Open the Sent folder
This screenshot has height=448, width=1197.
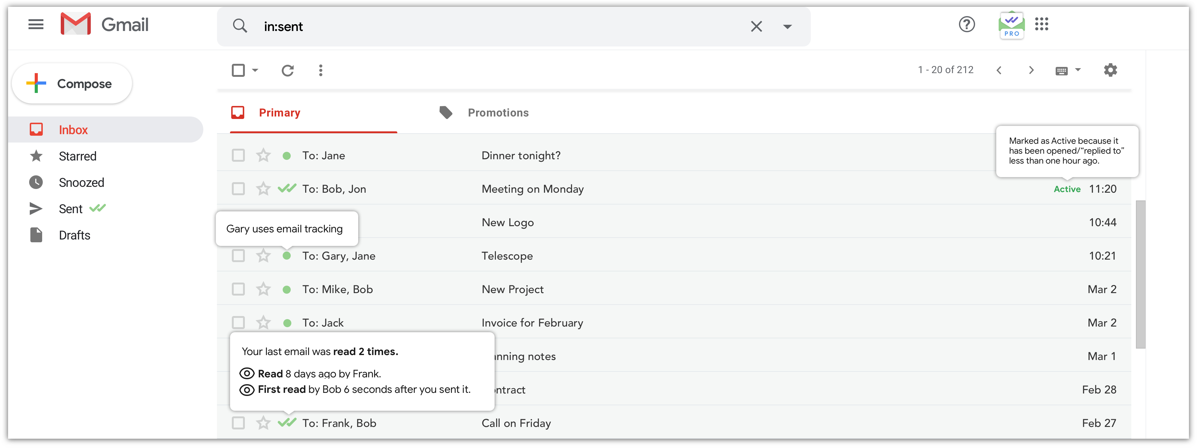coord(71,209)
